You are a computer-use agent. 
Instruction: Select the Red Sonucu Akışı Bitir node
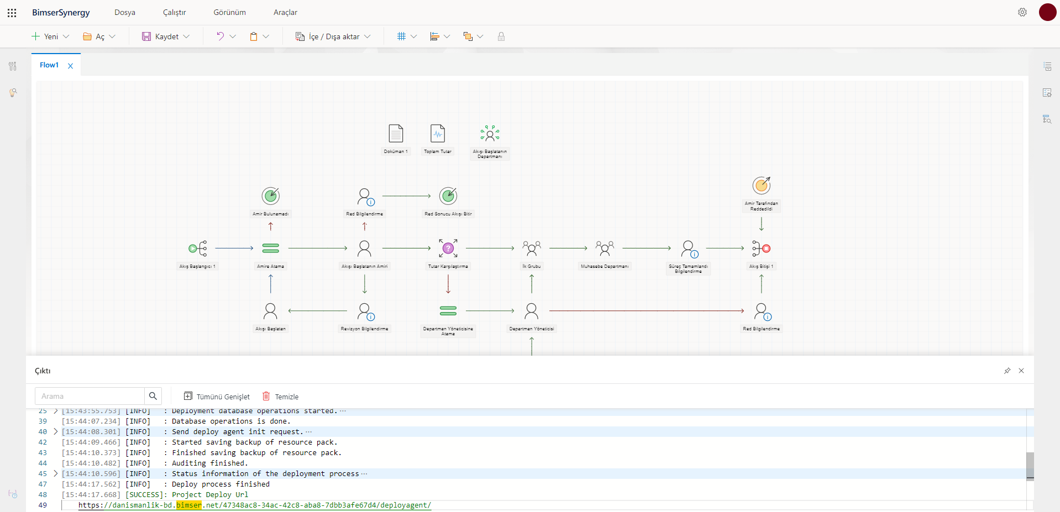tap(448, 196)
